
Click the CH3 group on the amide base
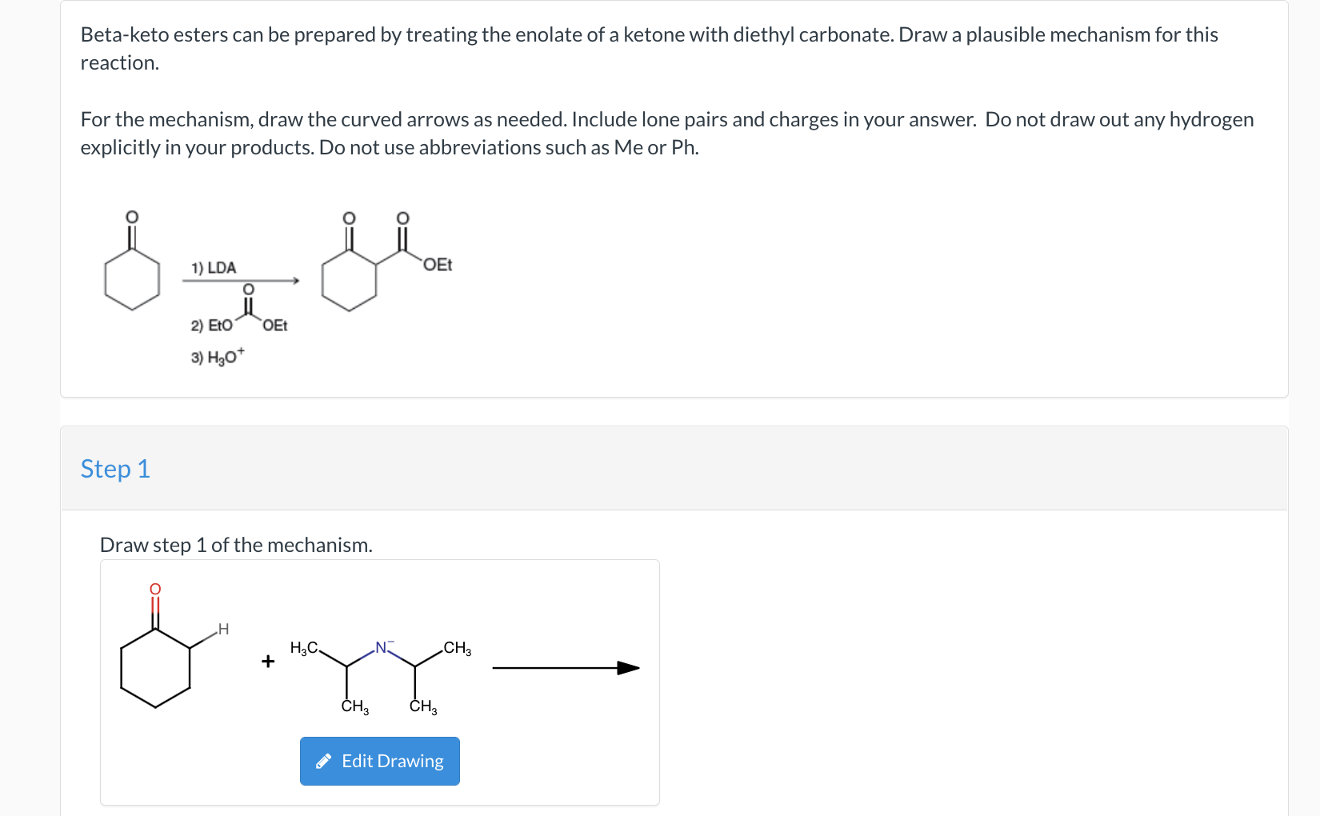(x=455, y=647)
